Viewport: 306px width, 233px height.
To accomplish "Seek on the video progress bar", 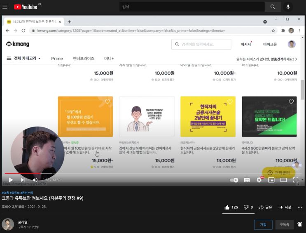I will 152,173.
